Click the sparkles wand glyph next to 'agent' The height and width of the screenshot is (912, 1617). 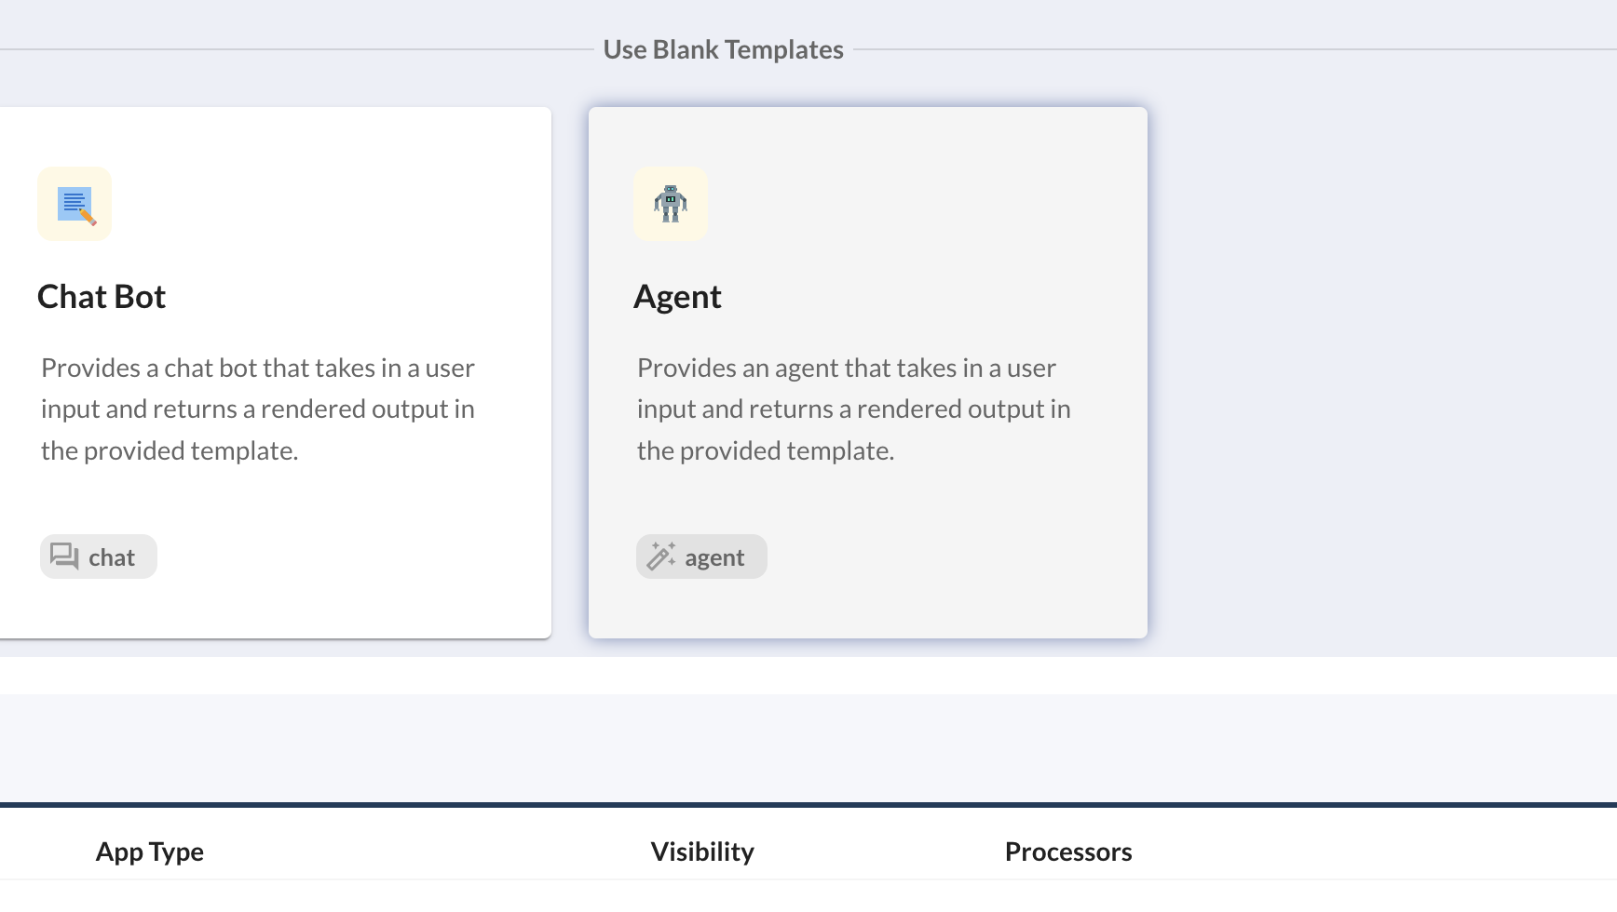(659, 556)
